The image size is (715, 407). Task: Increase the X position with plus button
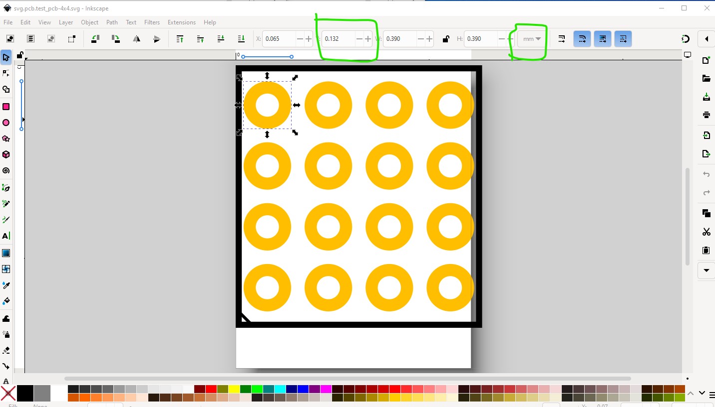(x=309, y=39)
